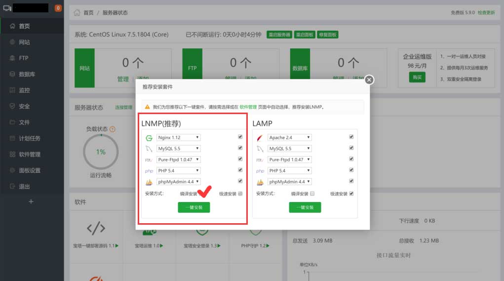Click the 监控 sidebar icon

(x=12, y=90)
